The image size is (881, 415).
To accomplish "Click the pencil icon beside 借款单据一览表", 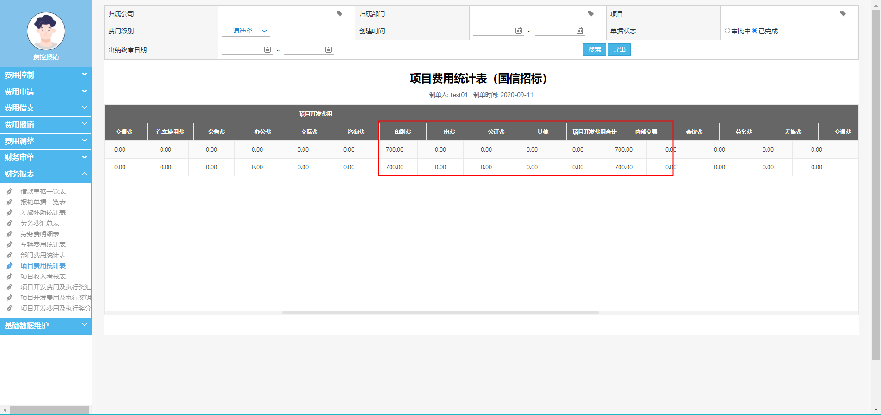I will tap(10, 191).
